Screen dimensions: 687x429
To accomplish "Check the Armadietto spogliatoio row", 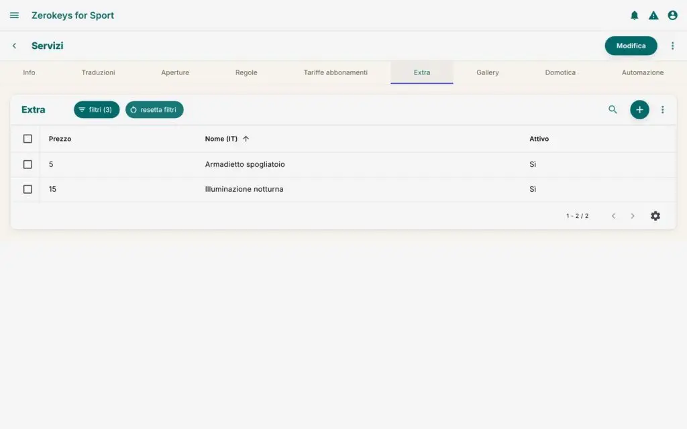I will (x=28, y=164).
